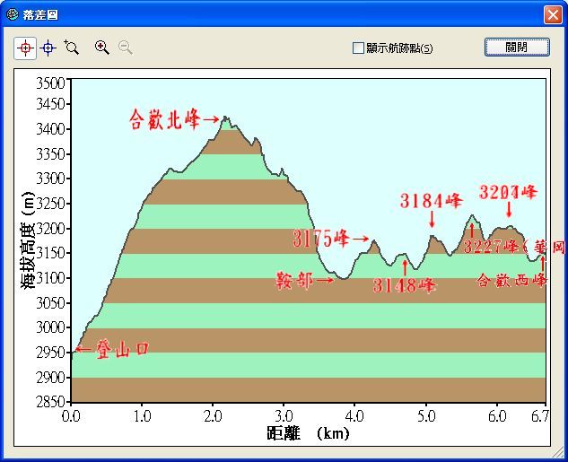
Task: Click the 3148峰 annotation
Action: [x=405, y=286]
